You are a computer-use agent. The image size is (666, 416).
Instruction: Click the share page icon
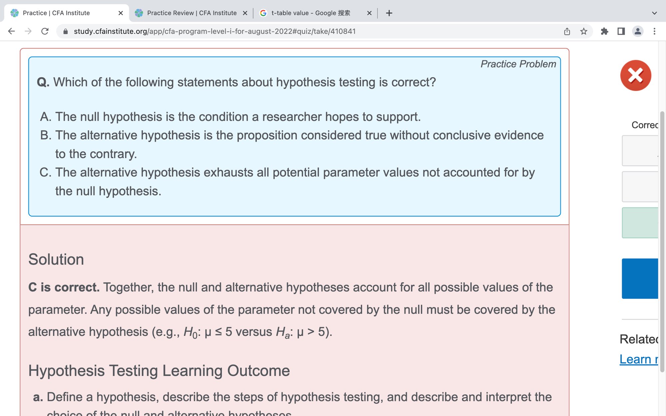(x=567, y=31)
